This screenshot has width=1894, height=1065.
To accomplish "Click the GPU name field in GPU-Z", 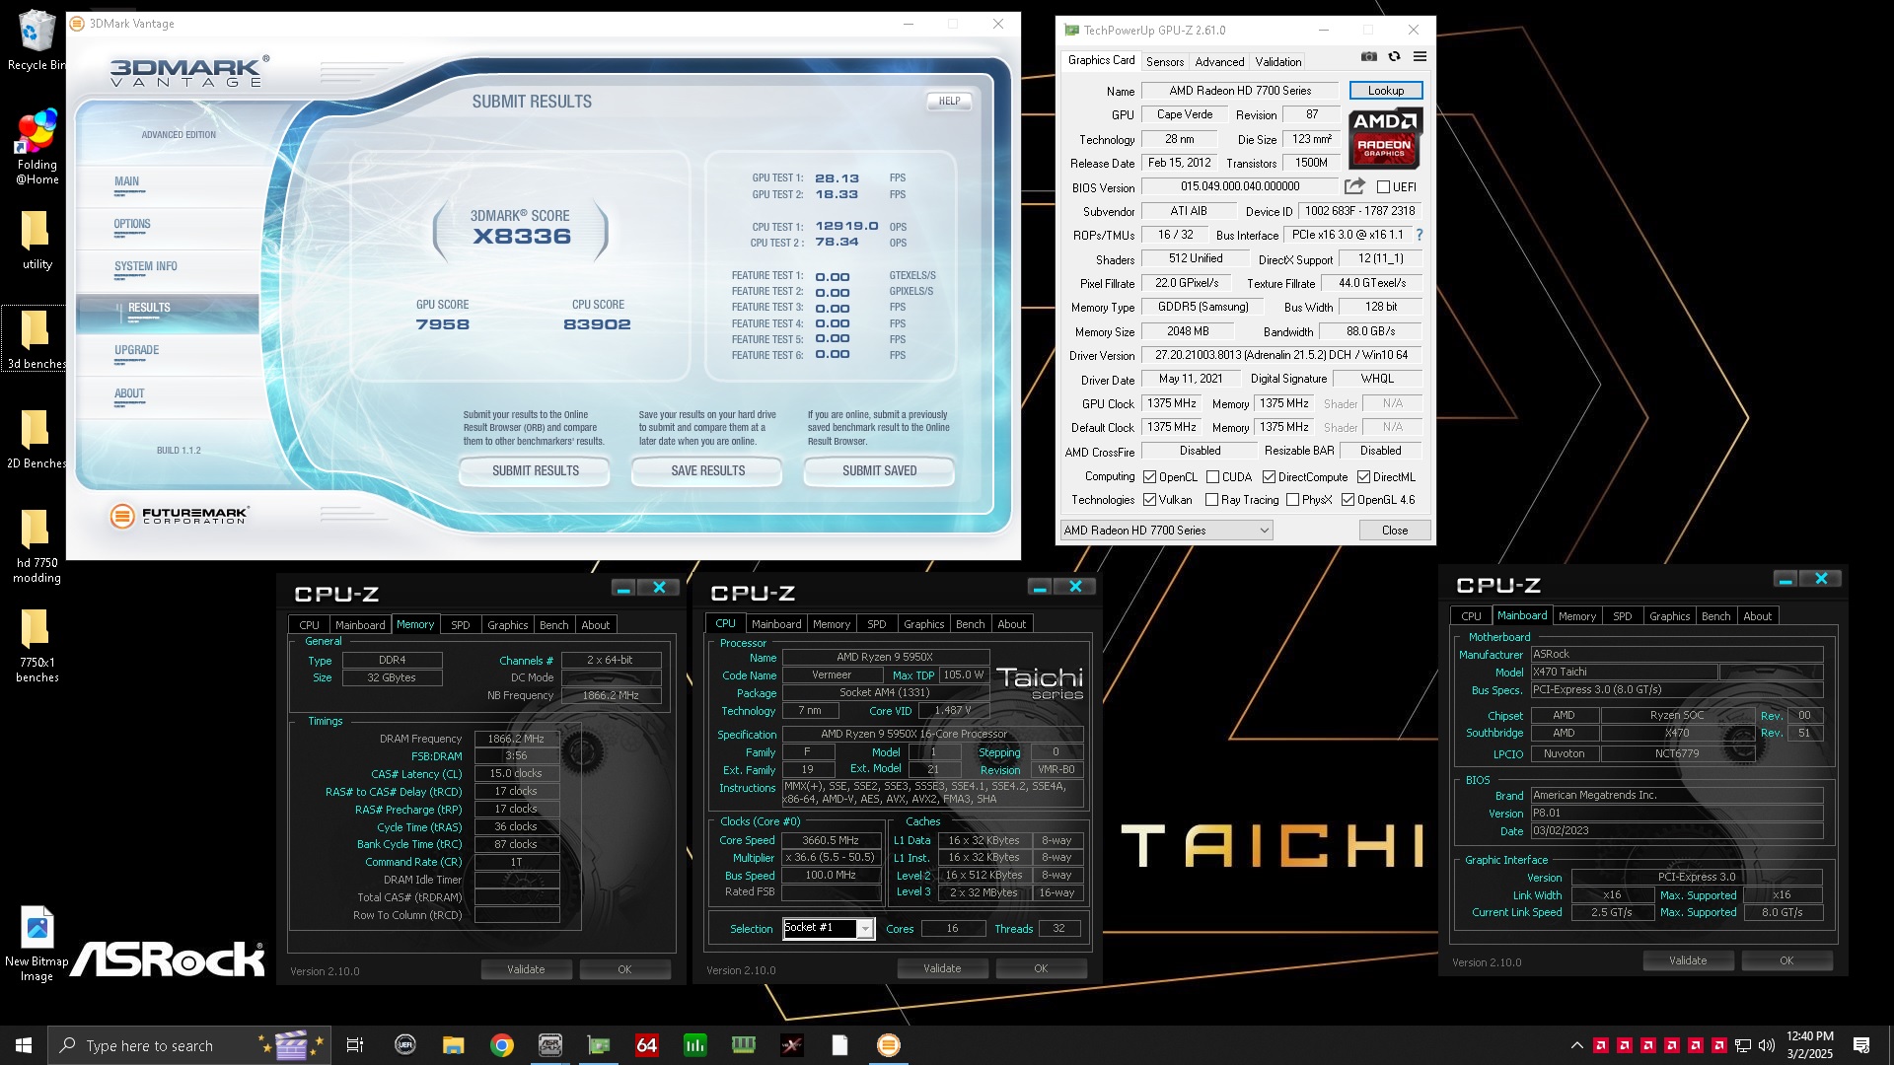I will click(1240, 91).
